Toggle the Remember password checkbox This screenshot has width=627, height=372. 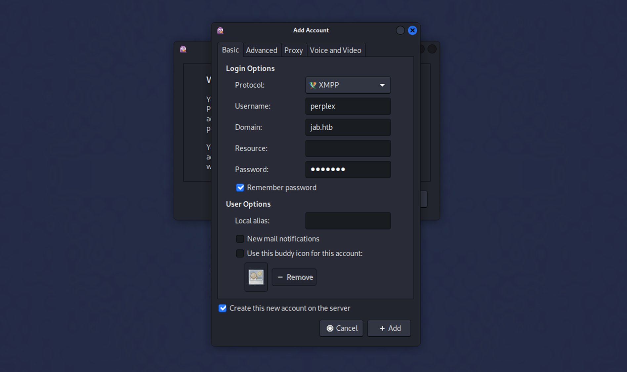click(x=240, y=187)
